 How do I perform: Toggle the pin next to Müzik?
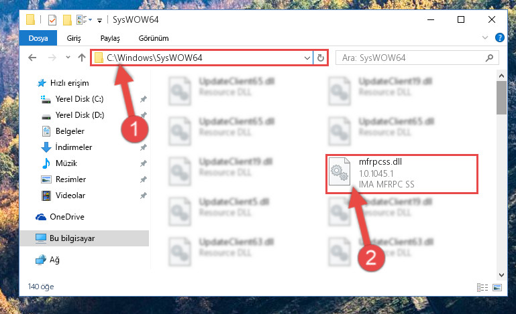(143, 163)
